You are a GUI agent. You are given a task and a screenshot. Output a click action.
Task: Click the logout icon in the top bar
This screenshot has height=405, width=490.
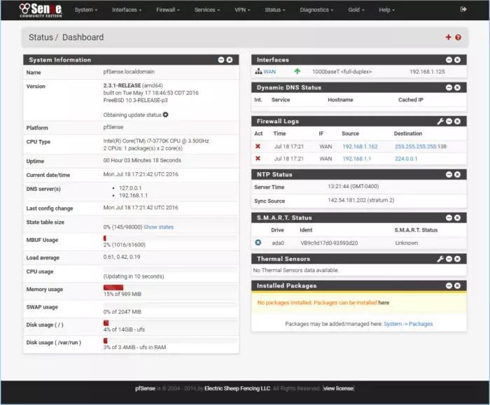(463, 9)
